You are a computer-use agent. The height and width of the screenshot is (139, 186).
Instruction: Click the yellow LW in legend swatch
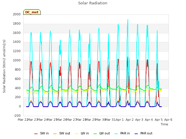[77, 133]
